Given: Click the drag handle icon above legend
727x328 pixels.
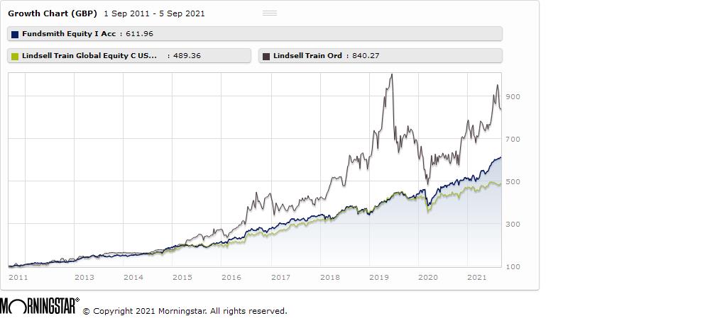Looking at the screenshot, I should (270, 13).
